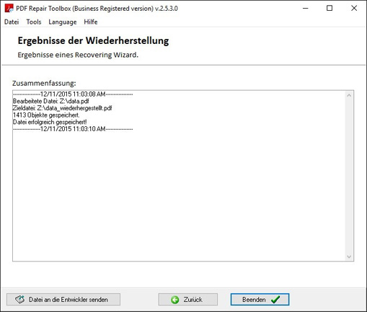Click Datei an die Entwickler senden
367x312 pixels.
point(63,300)
